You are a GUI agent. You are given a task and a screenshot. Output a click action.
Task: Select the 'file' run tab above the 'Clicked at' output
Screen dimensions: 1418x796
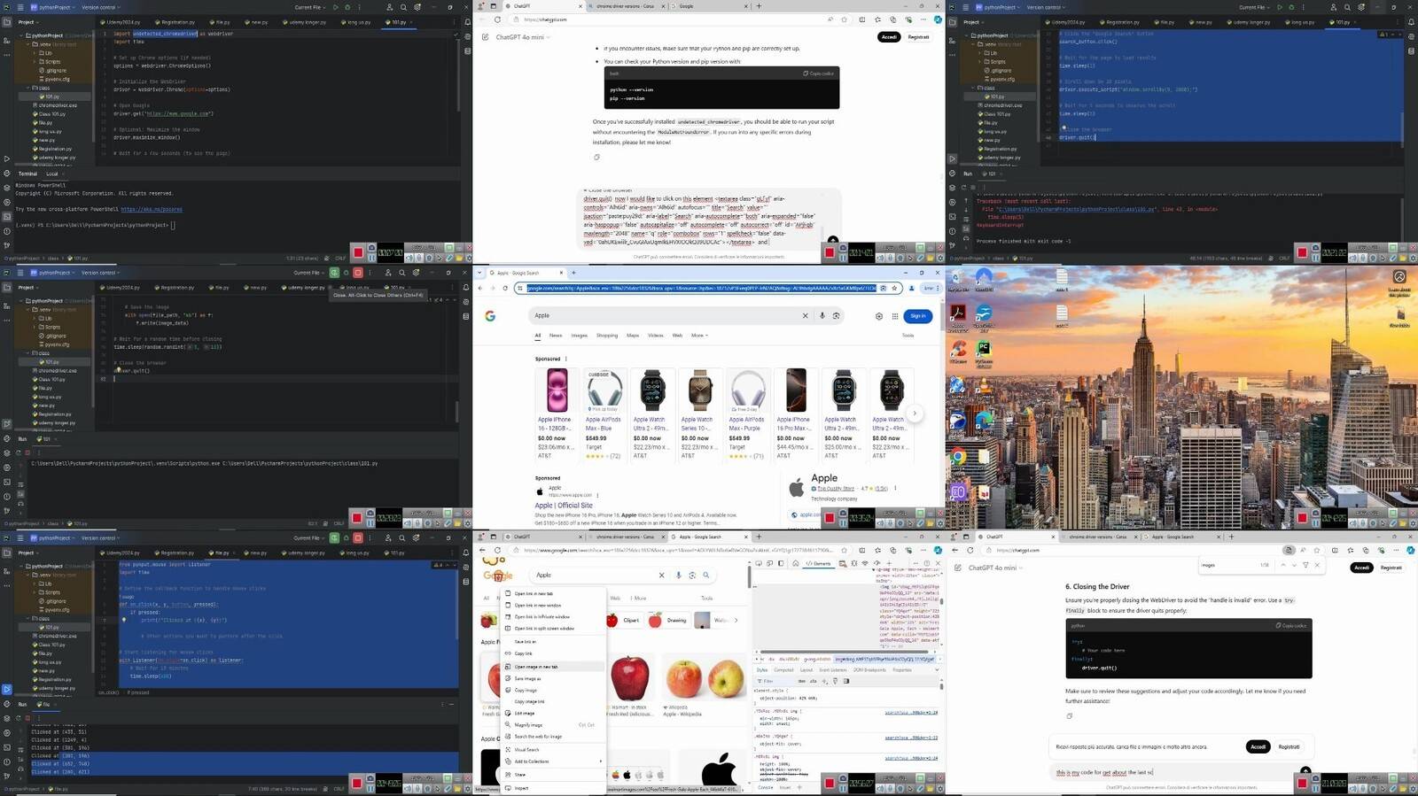45,705
